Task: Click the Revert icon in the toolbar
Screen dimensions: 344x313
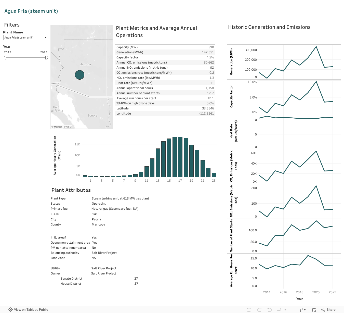Action: (x=269, y=310)
